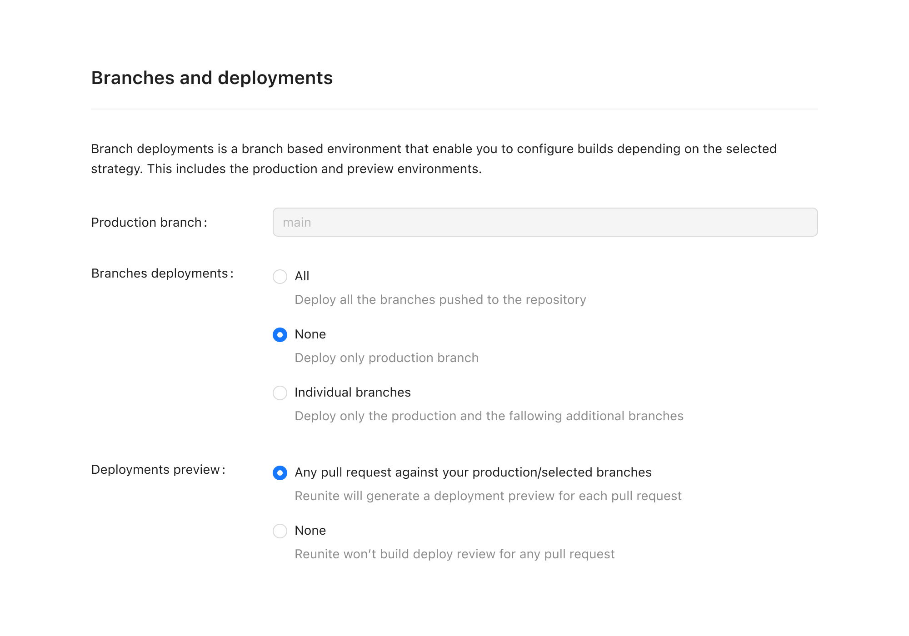Select None under Deployments preview
The image size is (909, 636).
point(280,531)
